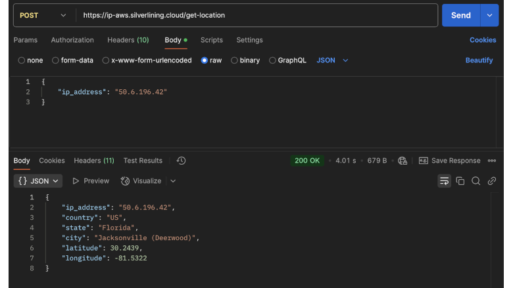The image size is (513, 288).
Task: Click the longitude value -81.5322
Action: click(x=130, y=258)
